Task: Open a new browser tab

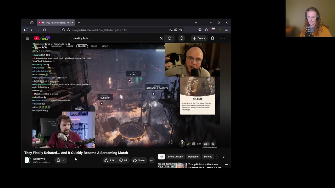Action: 79,23
